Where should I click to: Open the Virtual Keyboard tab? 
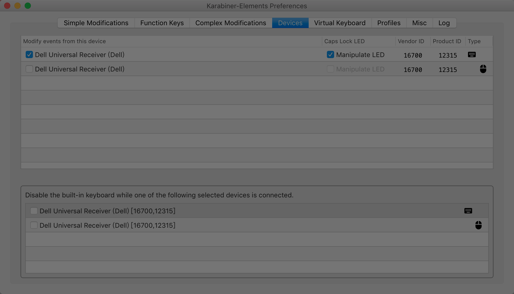tap(339, 23)
